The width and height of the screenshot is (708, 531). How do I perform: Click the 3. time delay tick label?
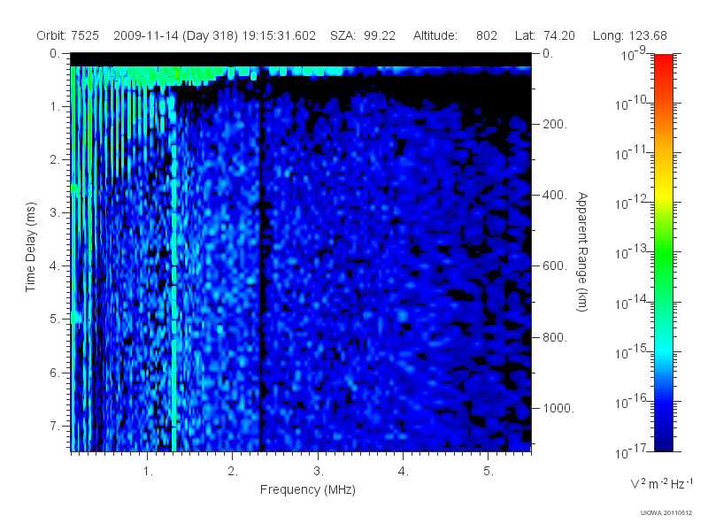(55, 212)
